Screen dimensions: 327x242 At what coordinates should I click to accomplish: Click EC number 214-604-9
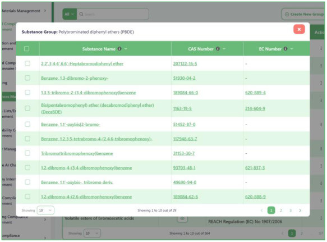[255, 108]
